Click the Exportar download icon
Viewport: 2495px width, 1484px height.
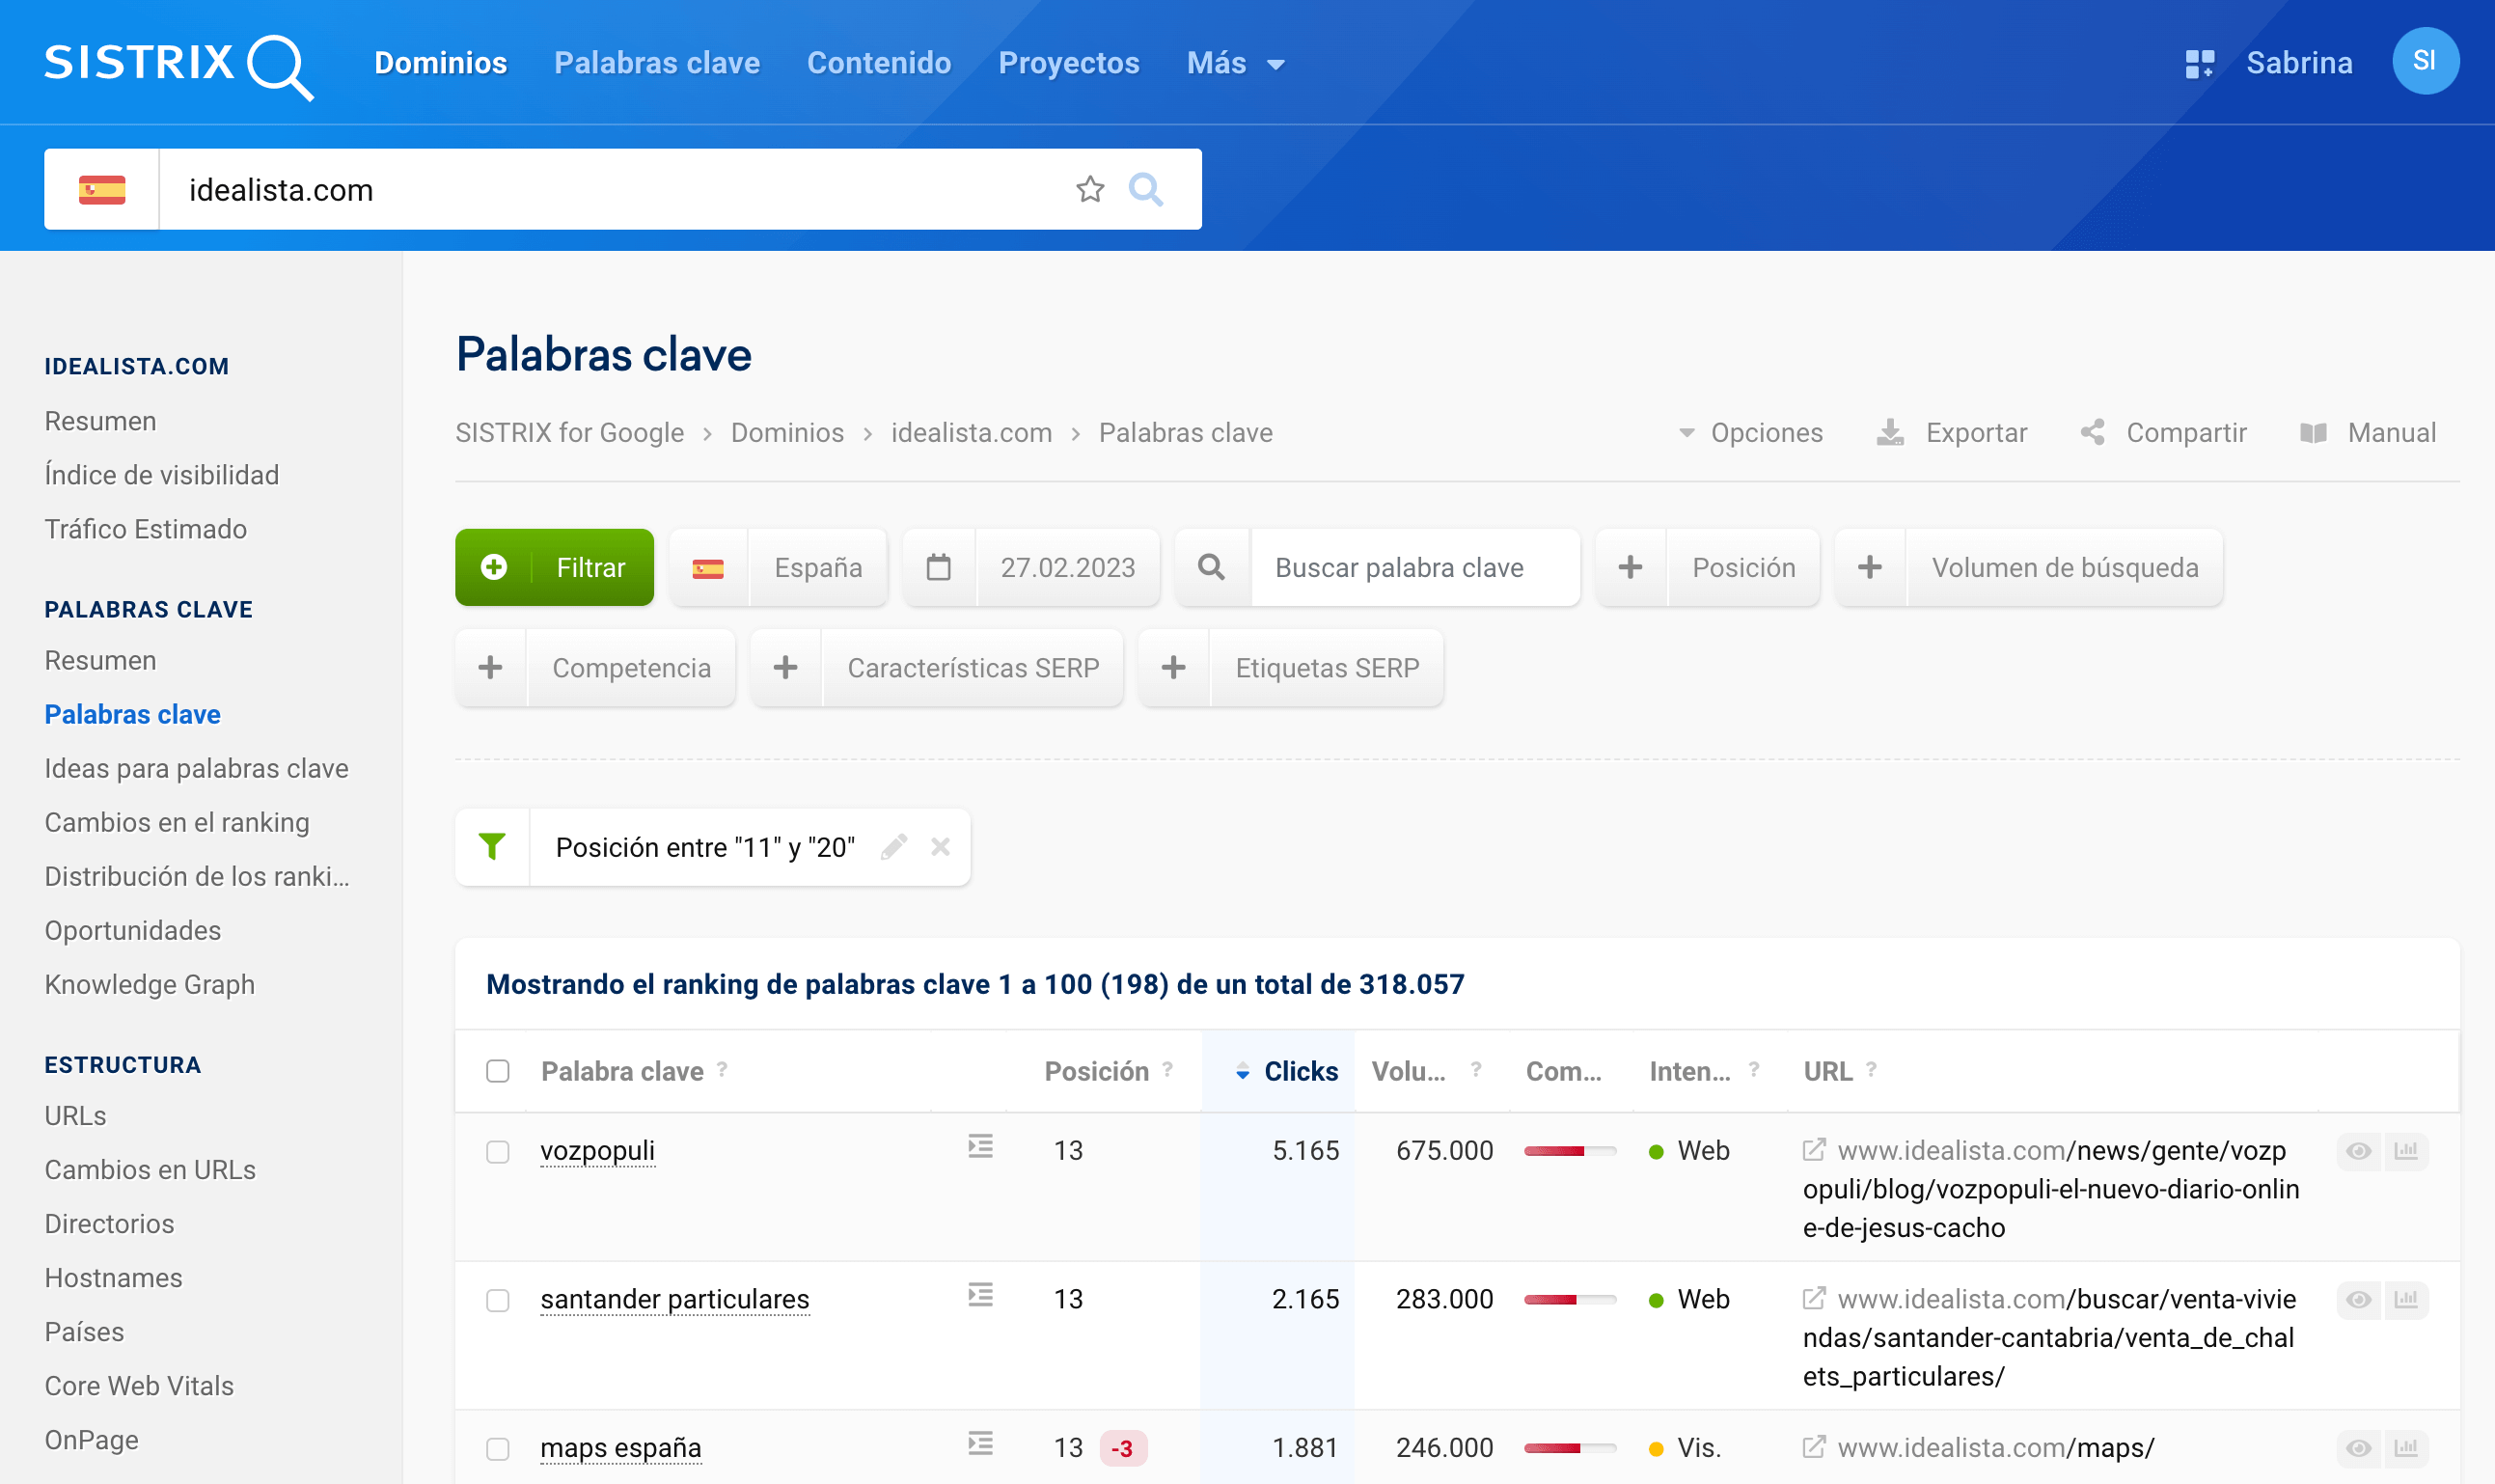(x=1889, y=433)
